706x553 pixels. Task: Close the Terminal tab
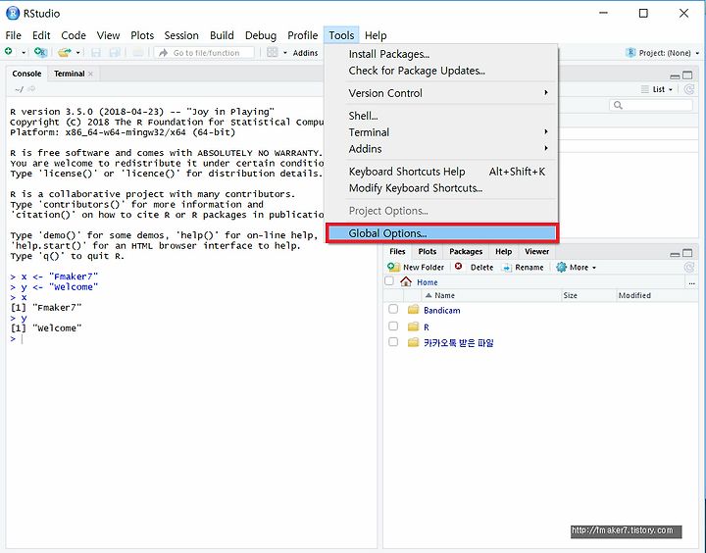(x=90, y=74)
